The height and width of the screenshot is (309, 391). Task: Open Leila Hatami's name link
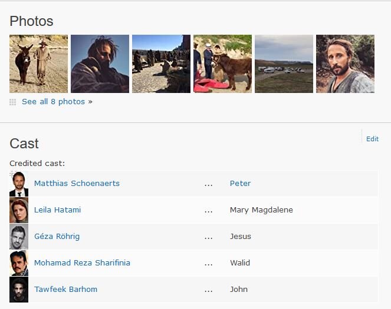coord(57,210)
